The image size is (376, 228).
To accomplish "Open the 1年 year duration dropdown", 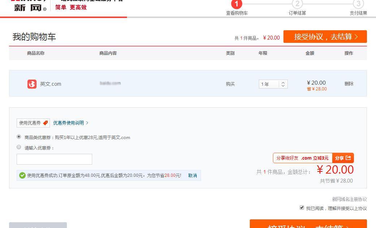I will pos(269,84).
